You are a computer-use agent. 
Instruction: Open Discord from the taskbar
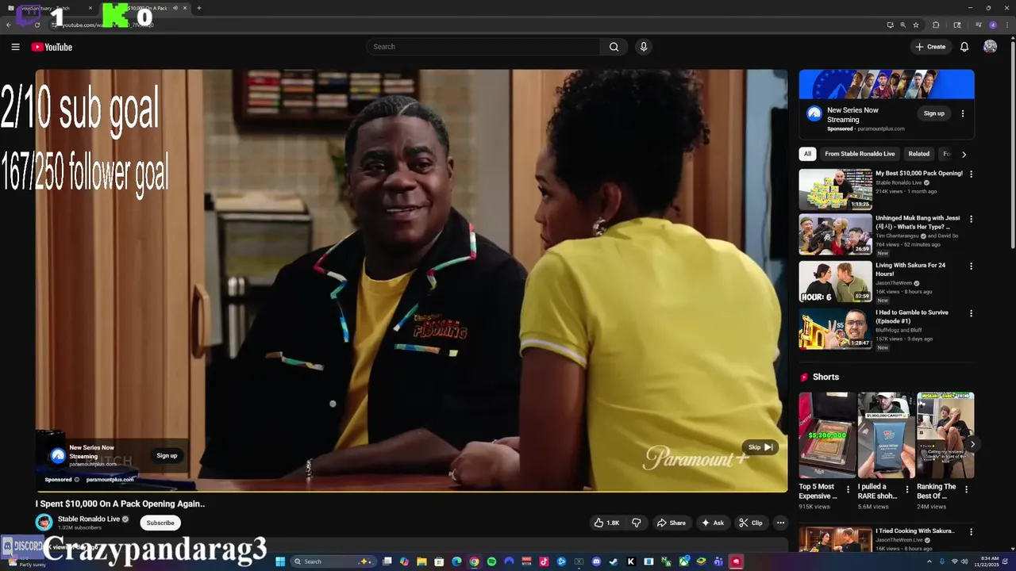pyautogui.click(x=596, y=561)
